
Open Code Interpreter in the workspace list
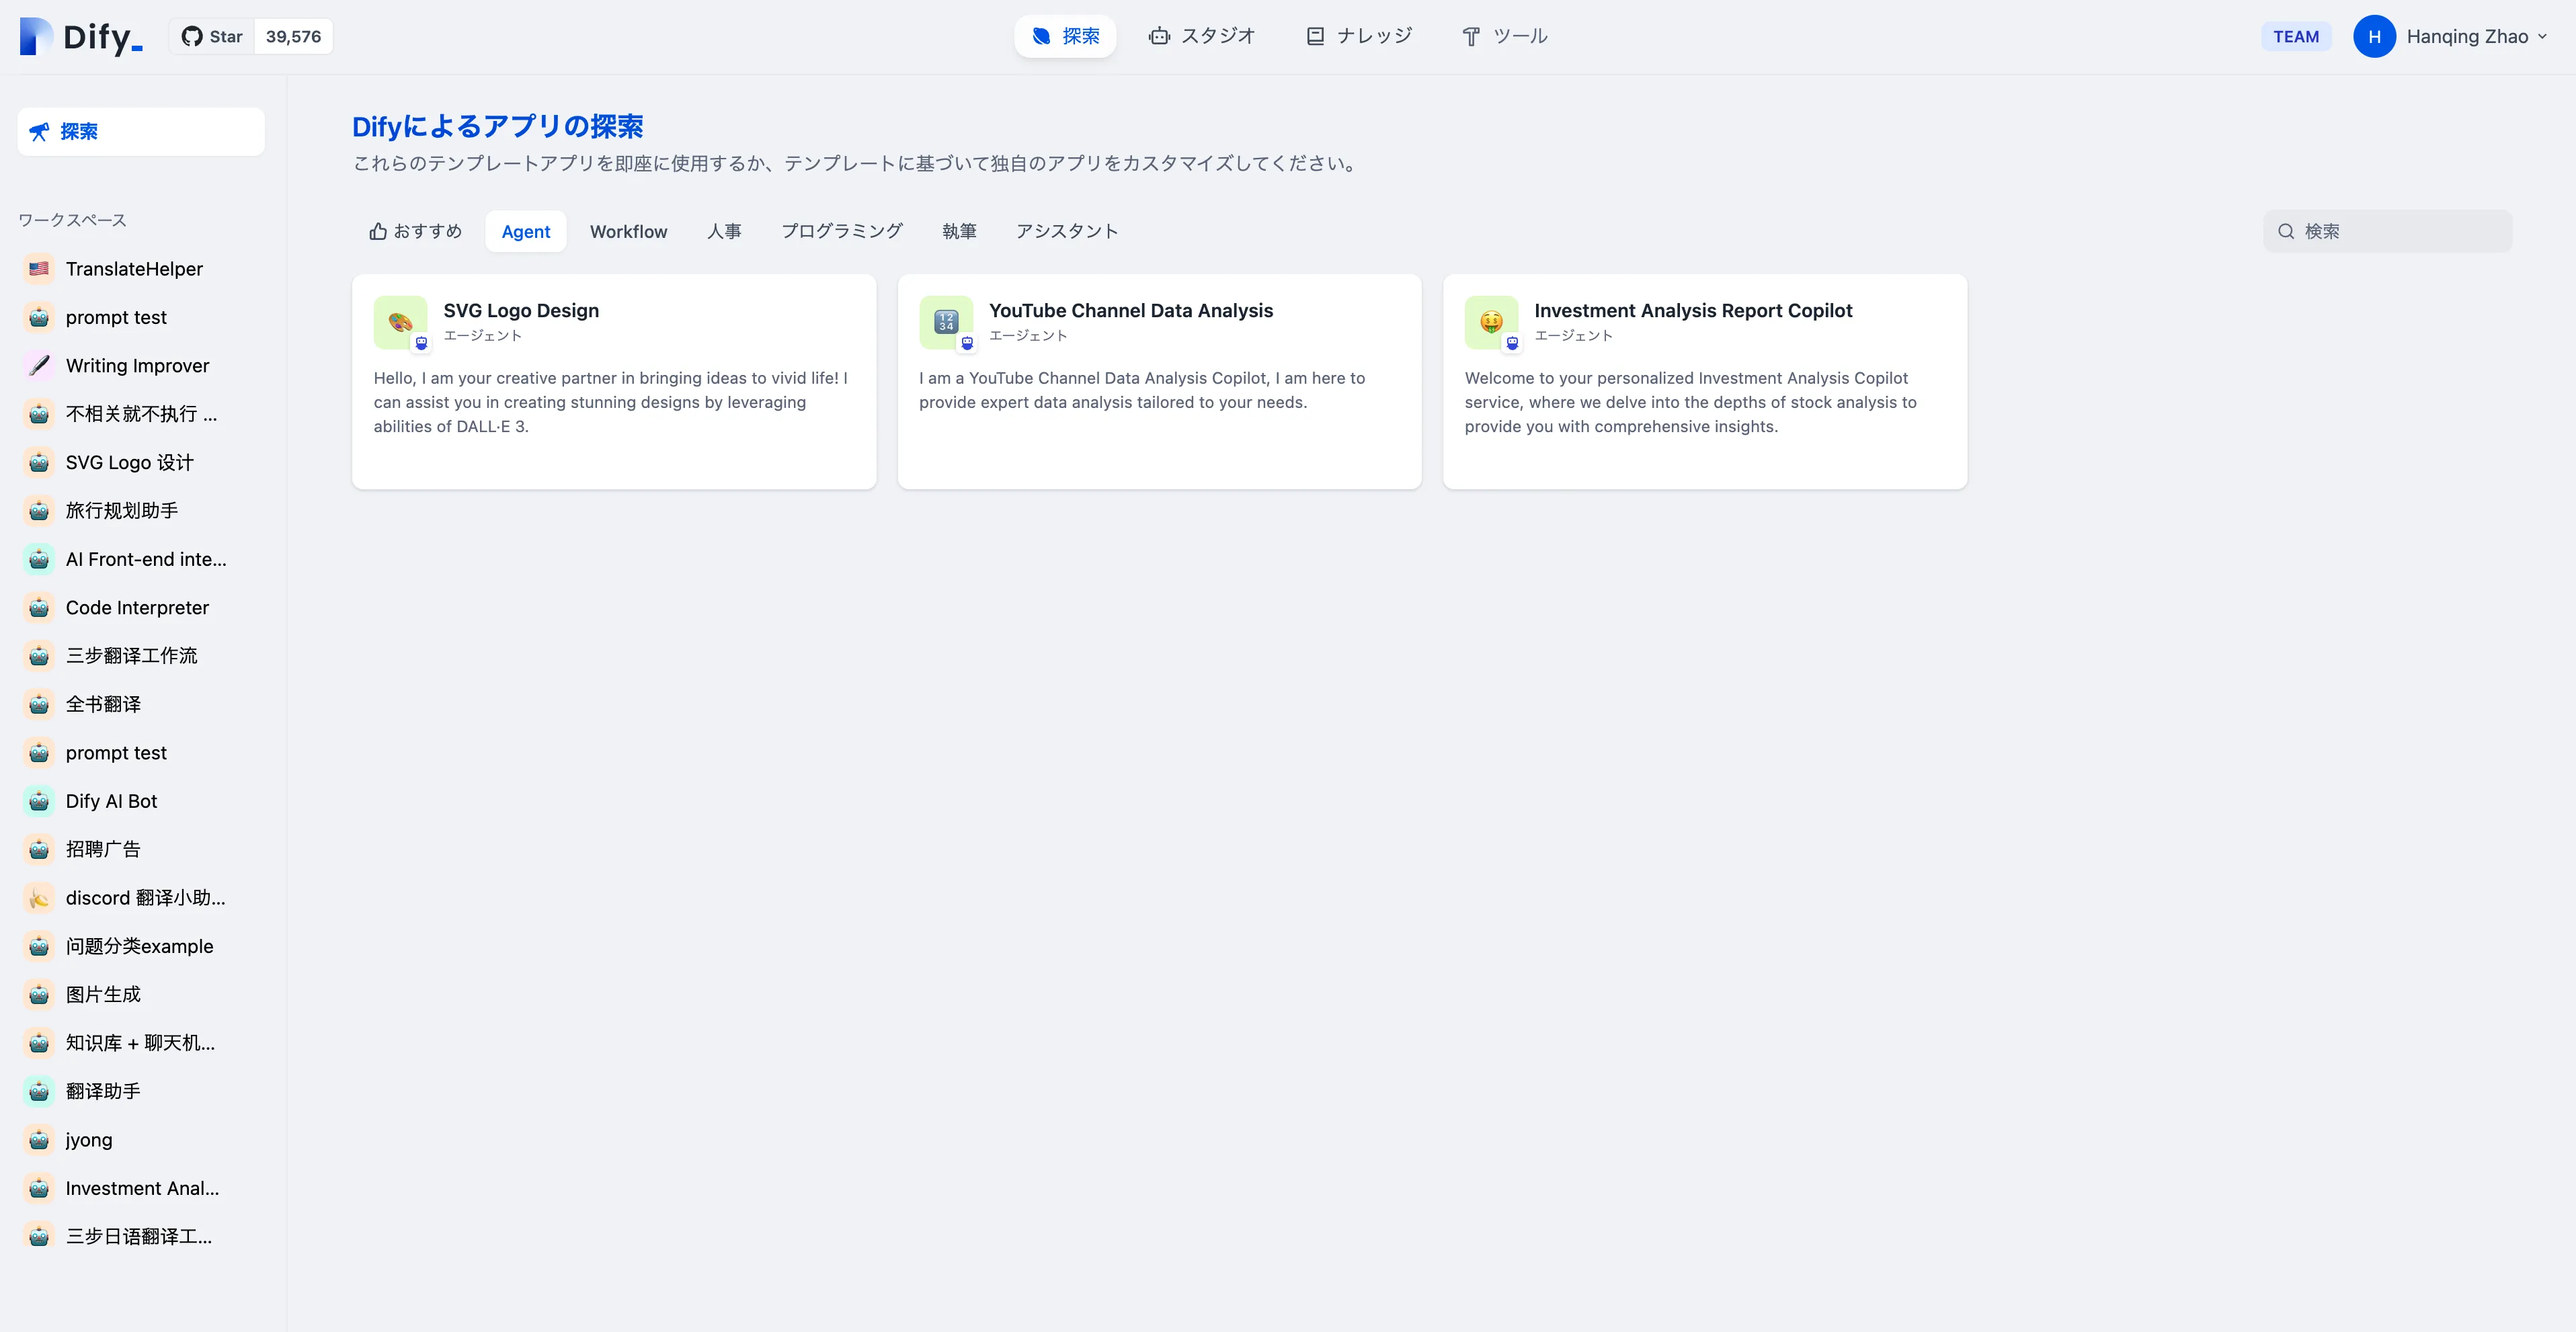point(137,608)
